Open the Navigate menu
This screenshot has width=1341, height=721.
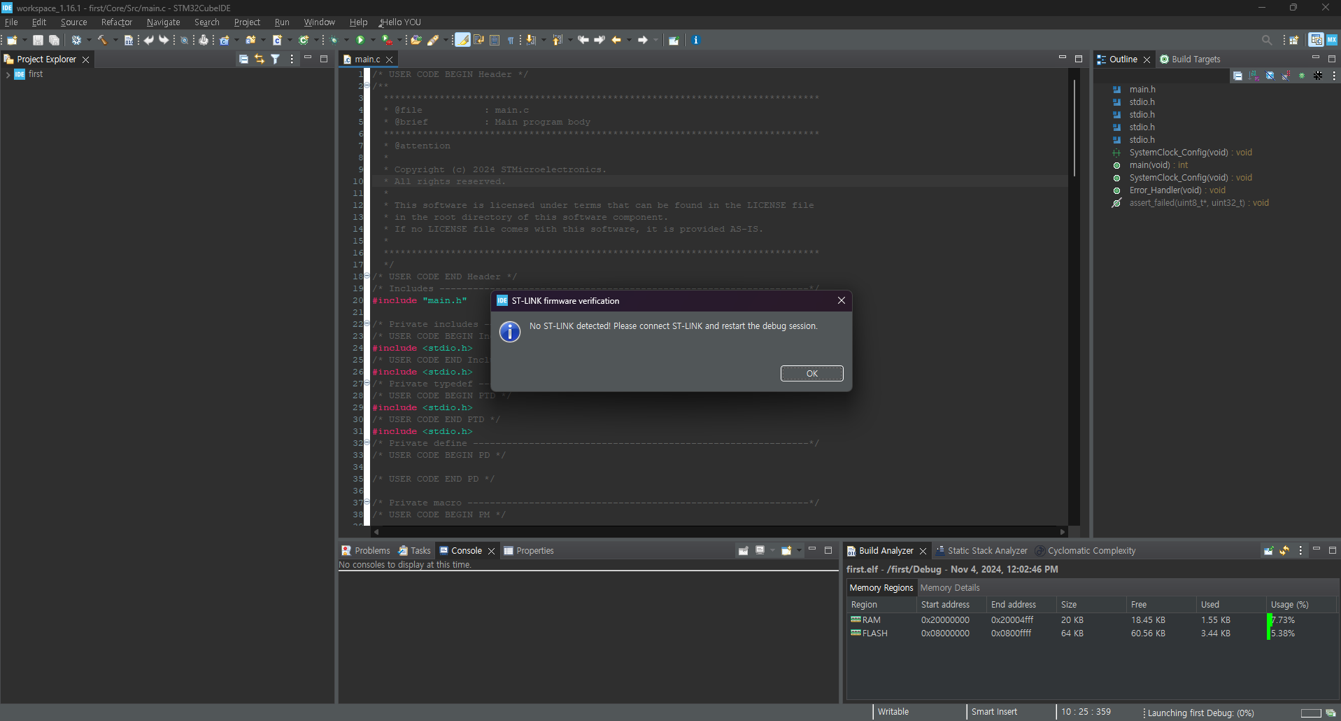coord(163,22)
